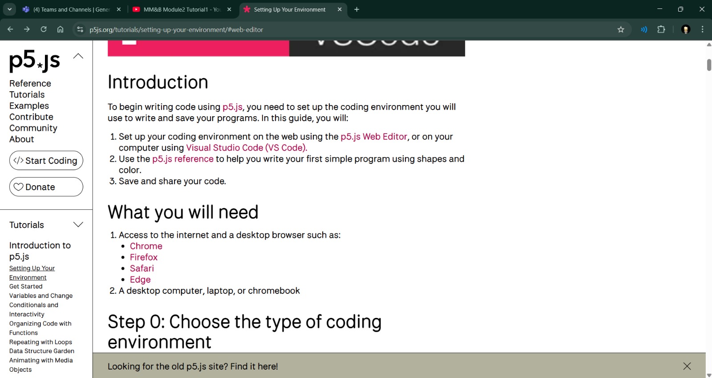
Task: Open Variables and Change tutorial link
Action: click(41, 296)
